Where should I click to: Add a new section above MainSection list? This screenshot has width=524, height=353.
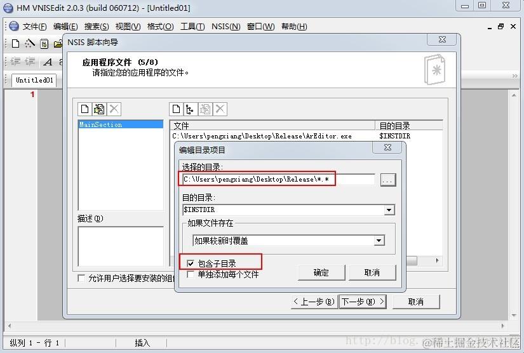(85, 109)
